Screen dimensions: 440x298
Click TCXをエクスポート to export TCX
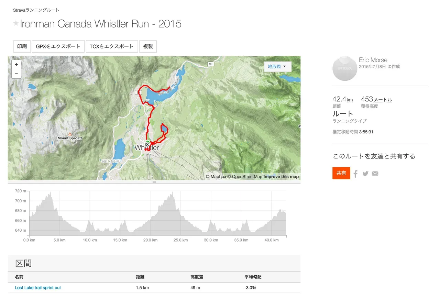(x=112, y=46)
